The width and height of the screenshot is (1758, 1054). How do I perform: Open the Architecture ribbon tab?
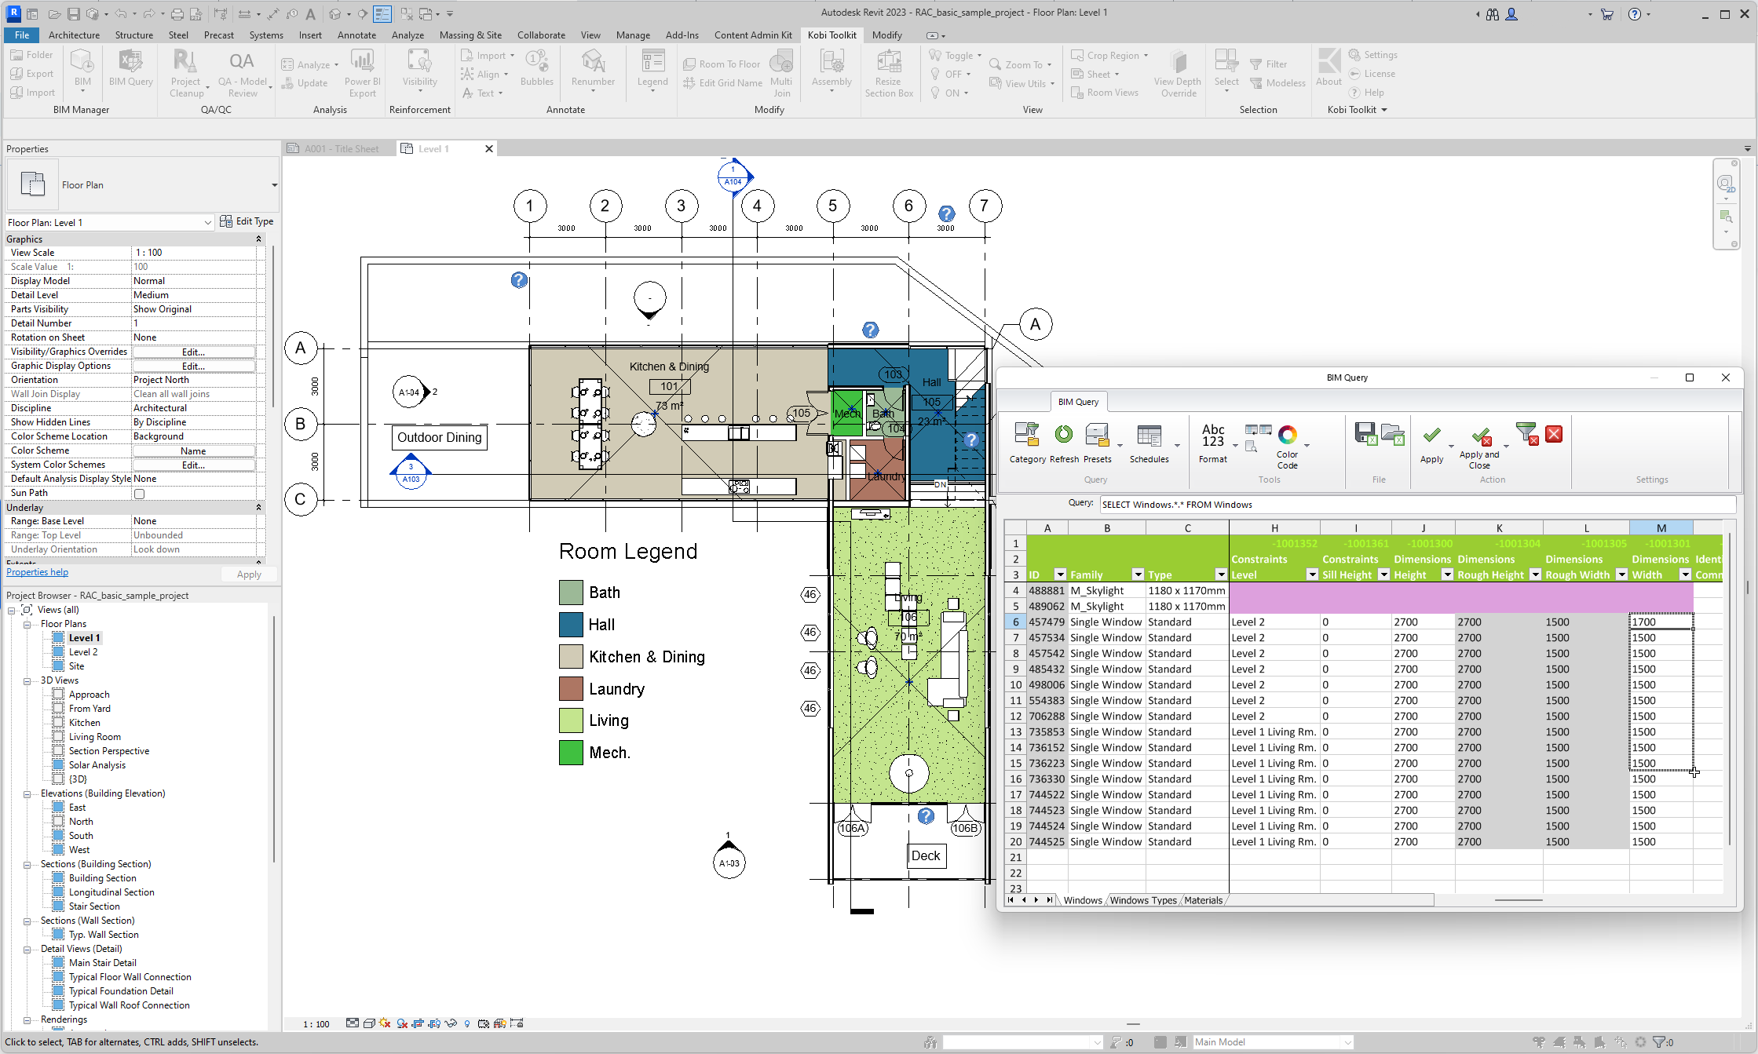pos(74,35)
